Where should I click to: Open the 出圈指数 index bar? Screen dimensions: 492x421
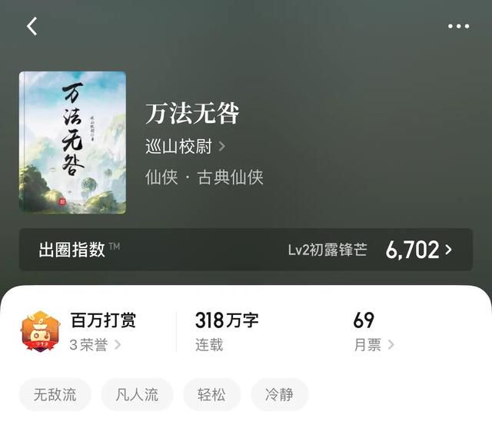tap(246, 250)
